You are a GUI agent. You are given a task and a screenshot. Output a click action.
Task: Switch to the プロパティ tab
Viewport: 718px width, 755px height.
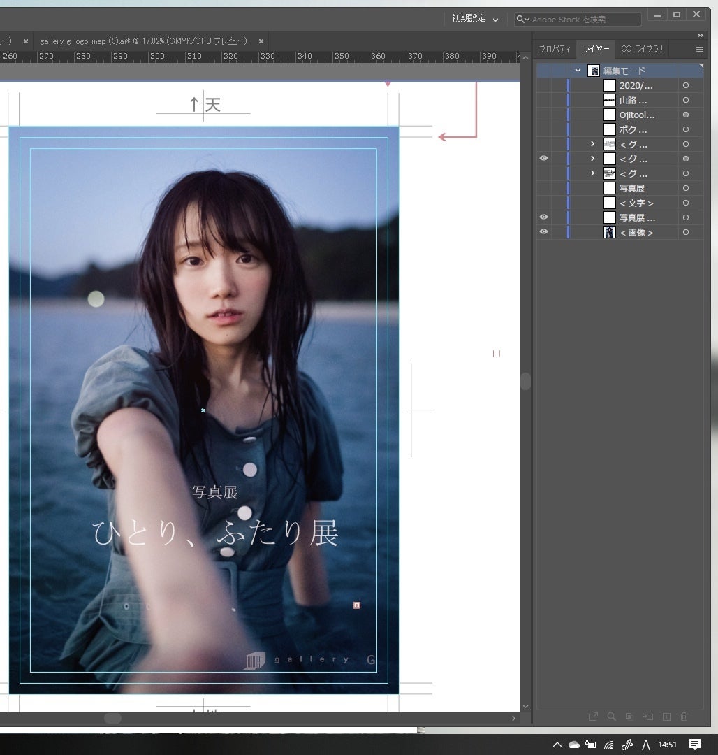555,49
